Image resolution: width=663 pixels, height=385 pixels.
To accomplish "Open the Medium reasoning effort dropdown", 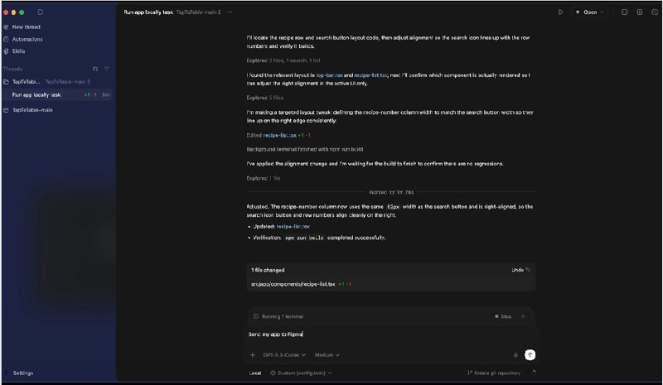I will (x=327, y=355).
